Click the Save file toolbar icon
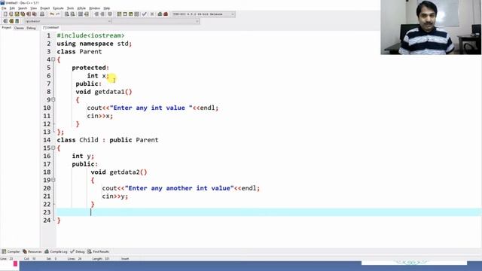Screen dimensions: 482x271 17,14
